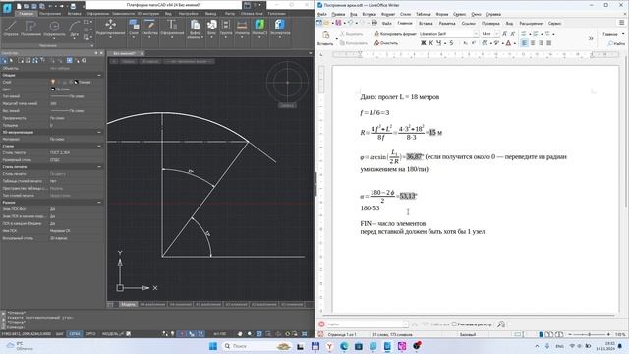The image size is (629, 354).
Task: Click Bold Ж in Writer toolbar
Action: [423, 43]
